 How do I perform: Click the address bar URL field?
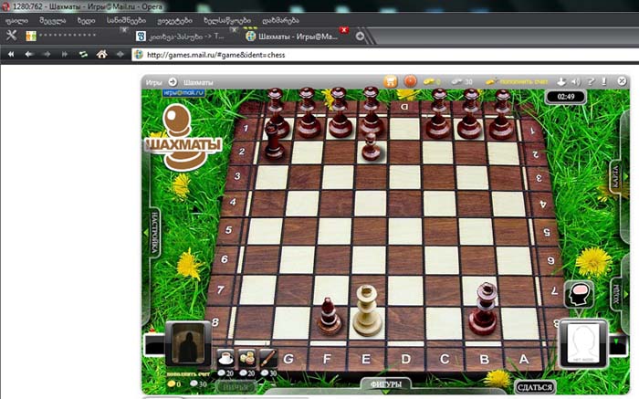coord(385,55)
